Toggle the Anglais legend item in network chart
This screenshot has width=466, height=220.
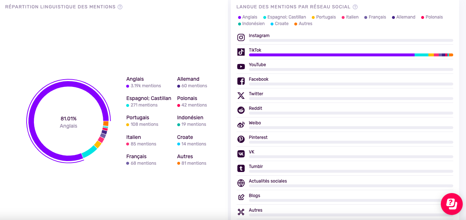click(248, 17)
